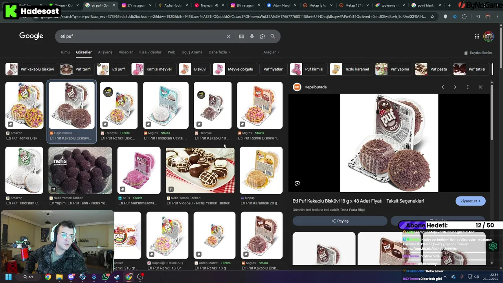Show the previous image in preview panel
The width and height of the screenshot is (503, 283).
coord(443,87)
